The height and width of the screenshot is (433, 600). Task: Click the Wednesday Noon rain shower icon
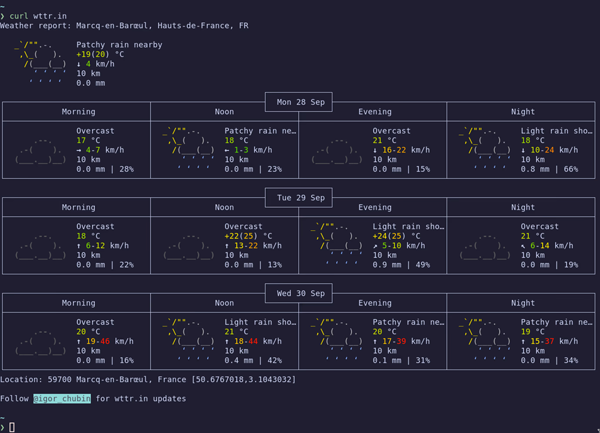pyautogui.click(x=189, y=340)
